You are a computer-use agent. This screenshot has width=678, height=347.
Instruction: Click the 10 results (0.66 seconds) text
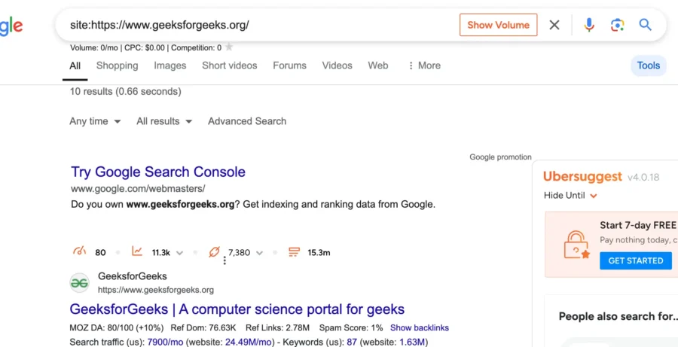(125, 92)
